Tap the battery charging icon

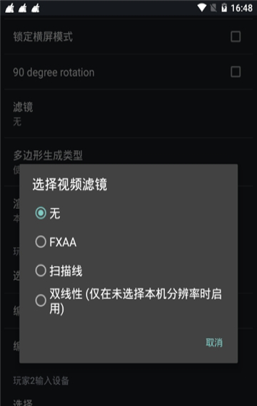tap(224, 8)
